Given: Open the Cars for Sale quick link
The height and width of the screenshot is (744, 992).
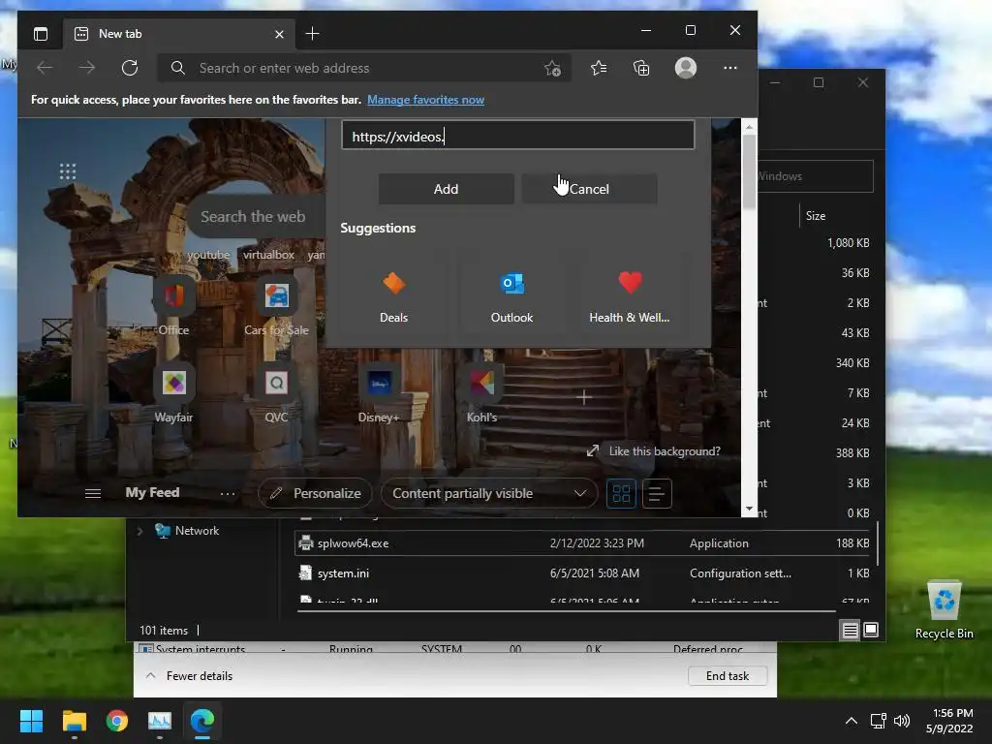Looking at the screenshot, I should [276, 306].
